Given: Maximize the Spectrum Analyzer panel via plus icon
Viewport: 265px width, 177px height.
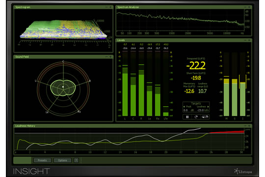Looking at the screenshot, I should [249, 7].
